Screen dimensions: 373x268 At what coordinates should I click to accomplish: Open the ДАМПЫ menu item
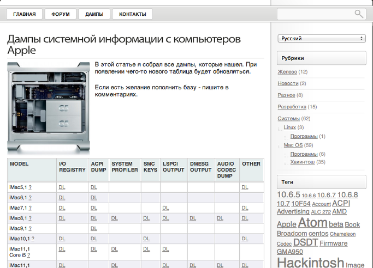click(94, 14)
